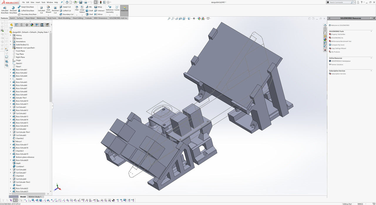Image resolution: width=376 pixels, height=205 pixels.
Task: Open the Curves tool
Action: [117, 8]
